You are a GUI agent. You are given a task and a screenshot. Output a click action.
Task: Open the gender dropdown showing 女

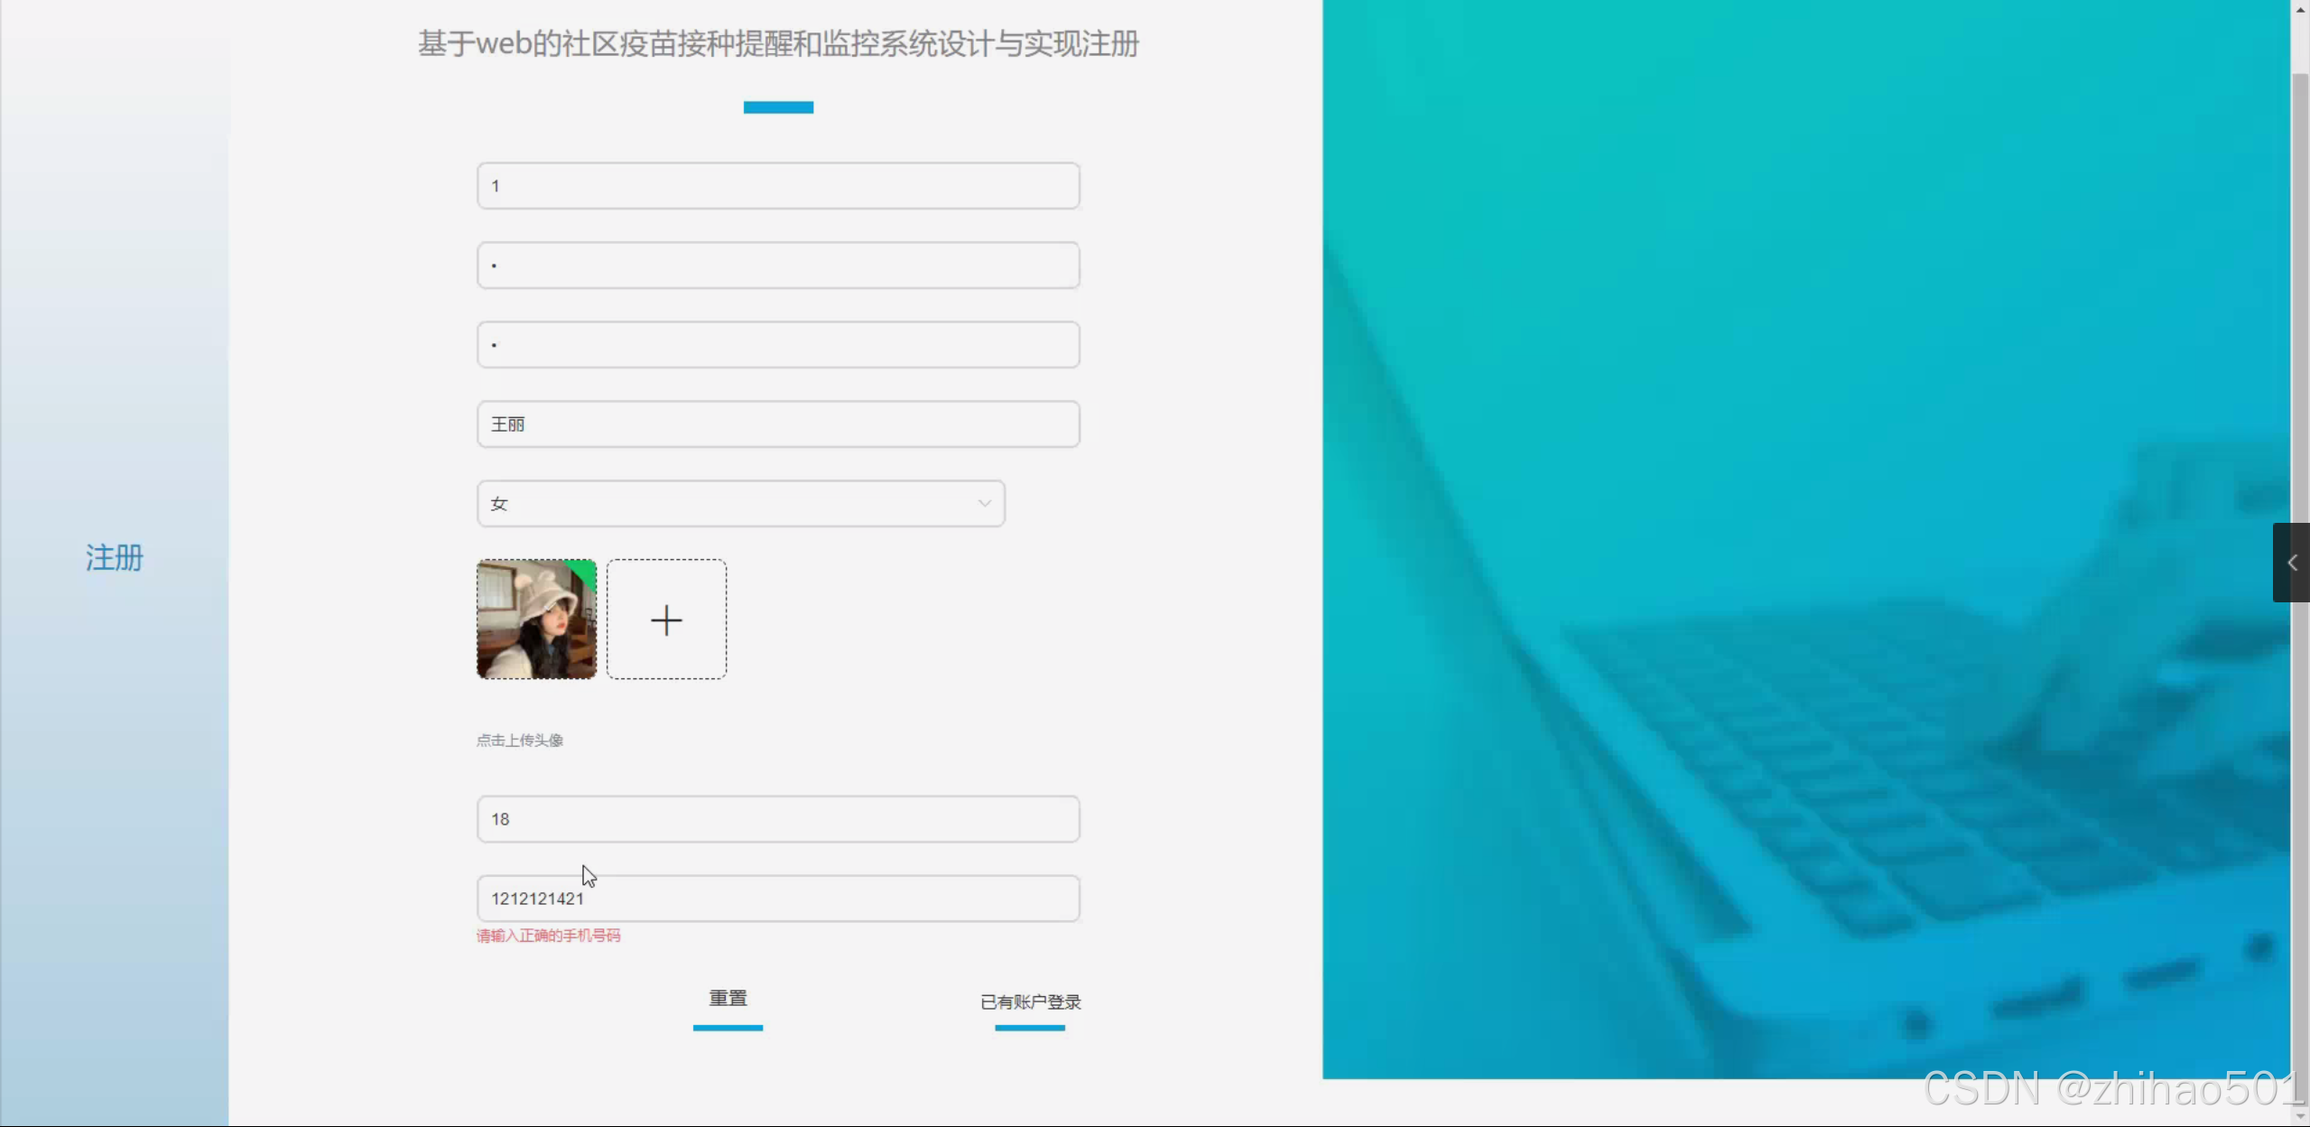(740, 503)
